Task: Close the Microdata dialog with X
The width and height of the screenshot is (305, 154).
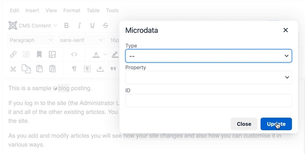Action: (x=286, y=30)
